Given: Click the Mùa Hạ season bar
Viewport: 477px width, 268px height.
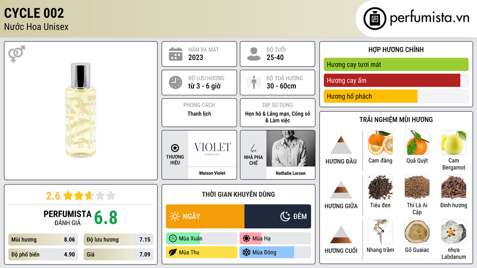Looking at the screenshot, I should (x=275, y=239).
